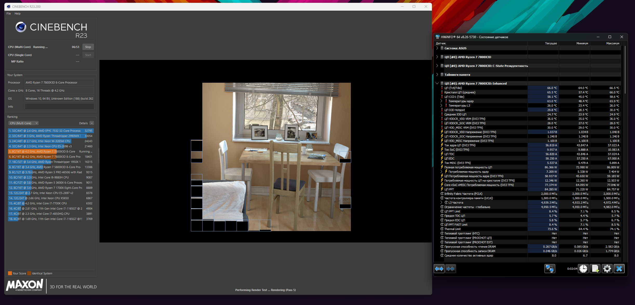Collapse the Ryzen 7800X3D Enhanced sensor group
Image resolution: width=635 pixels, height=305 pixels.
coord(437,84)
